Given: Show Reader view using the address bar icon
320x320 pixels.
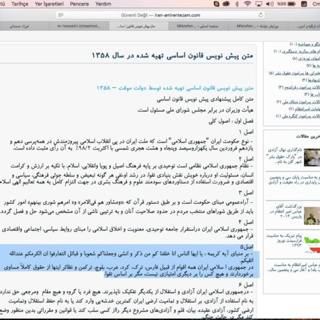Looking at the screenshot, I should click(x=61, y=15).
